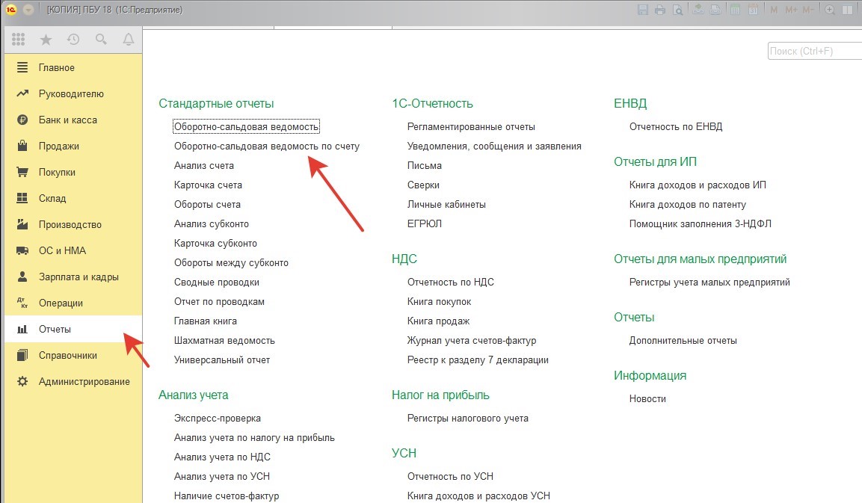
Task: Click the Поиск (Ctrl+F) search field
Action: pos(813,52)
